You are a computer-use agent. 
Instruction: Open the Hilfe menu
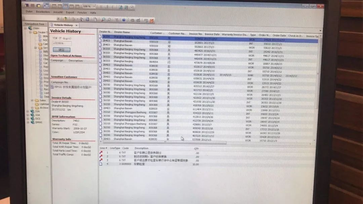coord(93,13)
